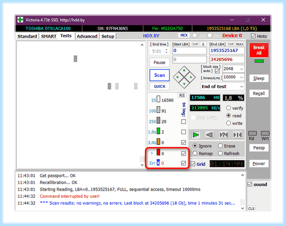This screenshot has width=286, height=226.
Task: Click the Start LBA input field
Action: [x=190, y=51]
